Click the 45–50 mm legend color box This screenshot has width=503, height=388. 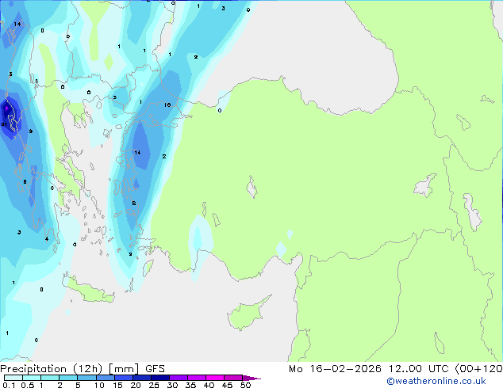point(233,378)
